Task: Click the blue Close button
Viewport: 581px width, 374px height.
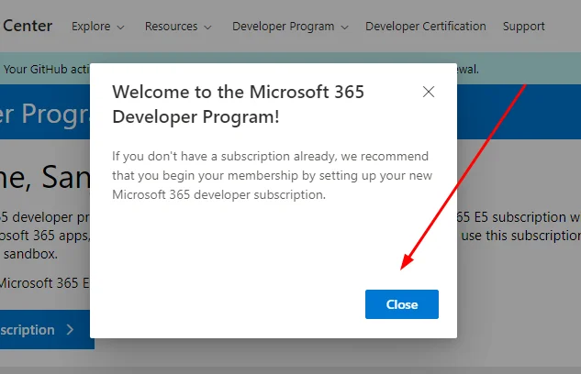Action: tap(401, 304)
